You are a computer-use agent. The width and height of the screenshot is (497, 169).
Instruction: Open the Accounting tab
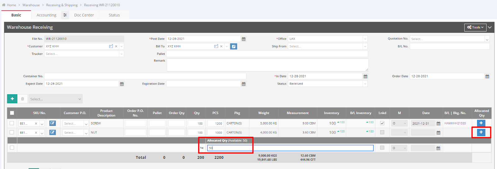coord(46,15)
